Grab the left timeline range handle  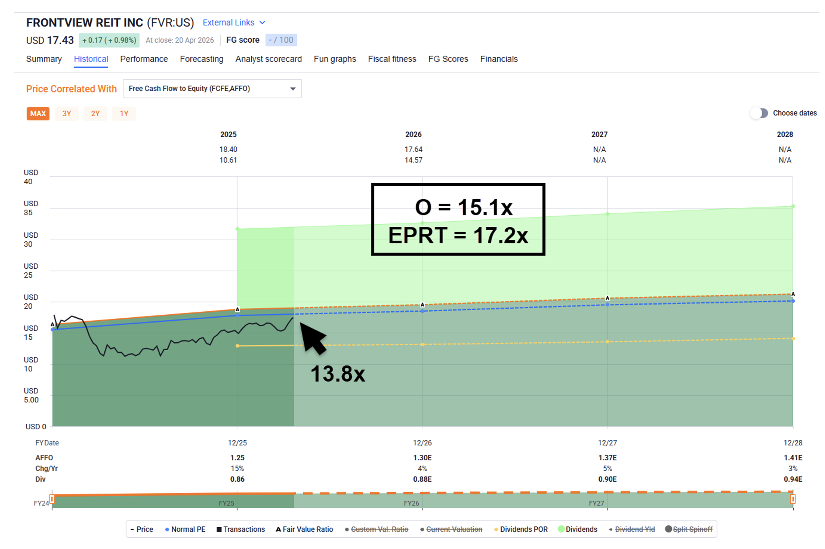point(52,499)
